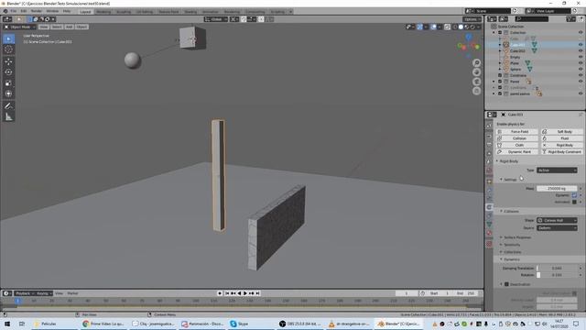Play the animation in timeline
Image resolution: width=586 pixels, height=330 pixels.
click(x=245, y=293)
